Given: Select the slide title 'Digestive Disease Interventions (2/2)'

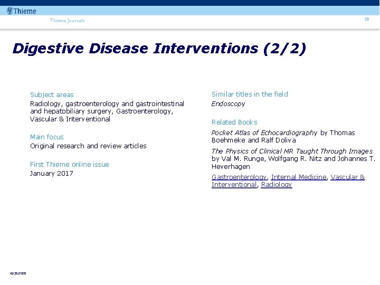Looking at the screenshot, I should tap(159, 49).
